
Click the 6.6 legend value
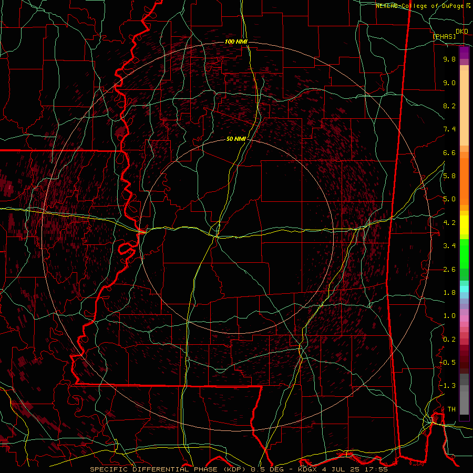tap(449, 152)
